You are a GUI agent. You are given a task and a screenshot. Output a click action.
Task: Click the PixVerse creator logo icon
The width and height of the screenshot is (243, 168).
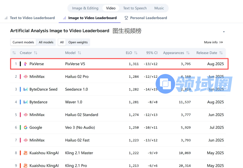pos(25,64)
